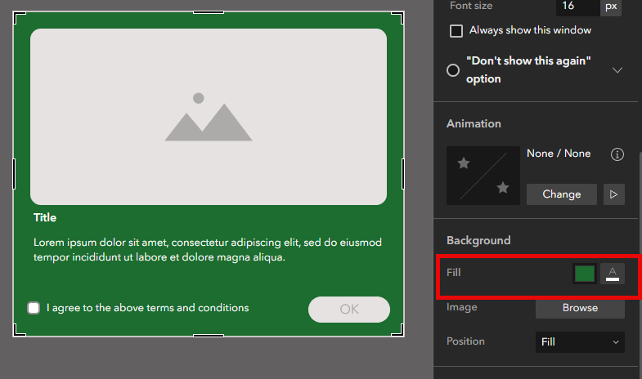Click the Change animation button

(561, 194)
